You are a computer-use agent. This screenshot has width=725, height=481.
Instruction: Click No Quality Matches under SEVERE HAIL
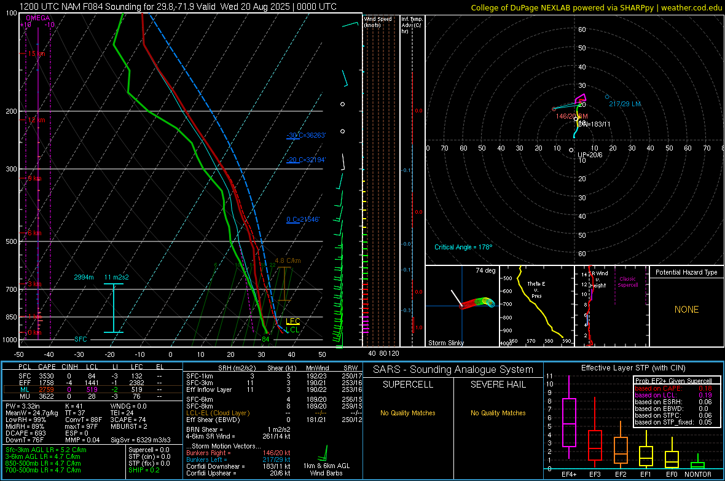(x=498, y=413)
